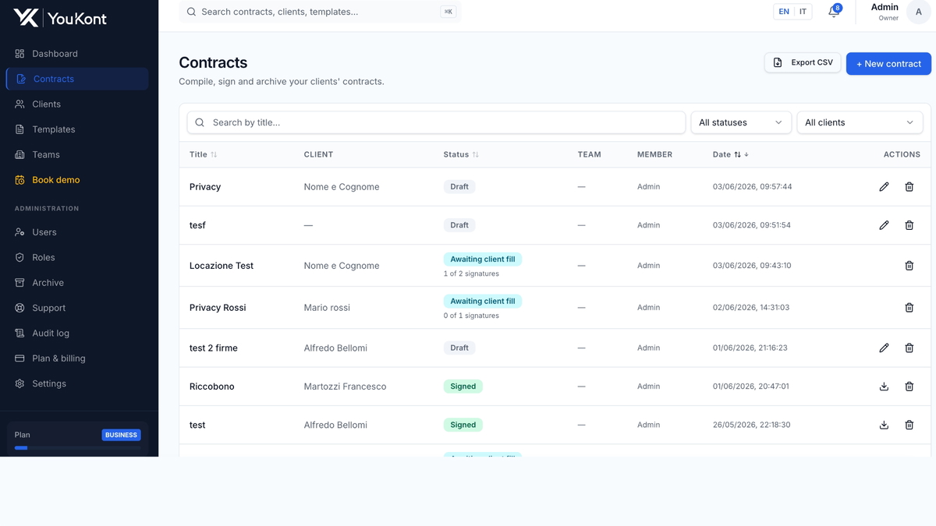The width and height of the screenshot is (936, 526).
Task: Delete the test 2 firme contract
Action: pos(909,348)
